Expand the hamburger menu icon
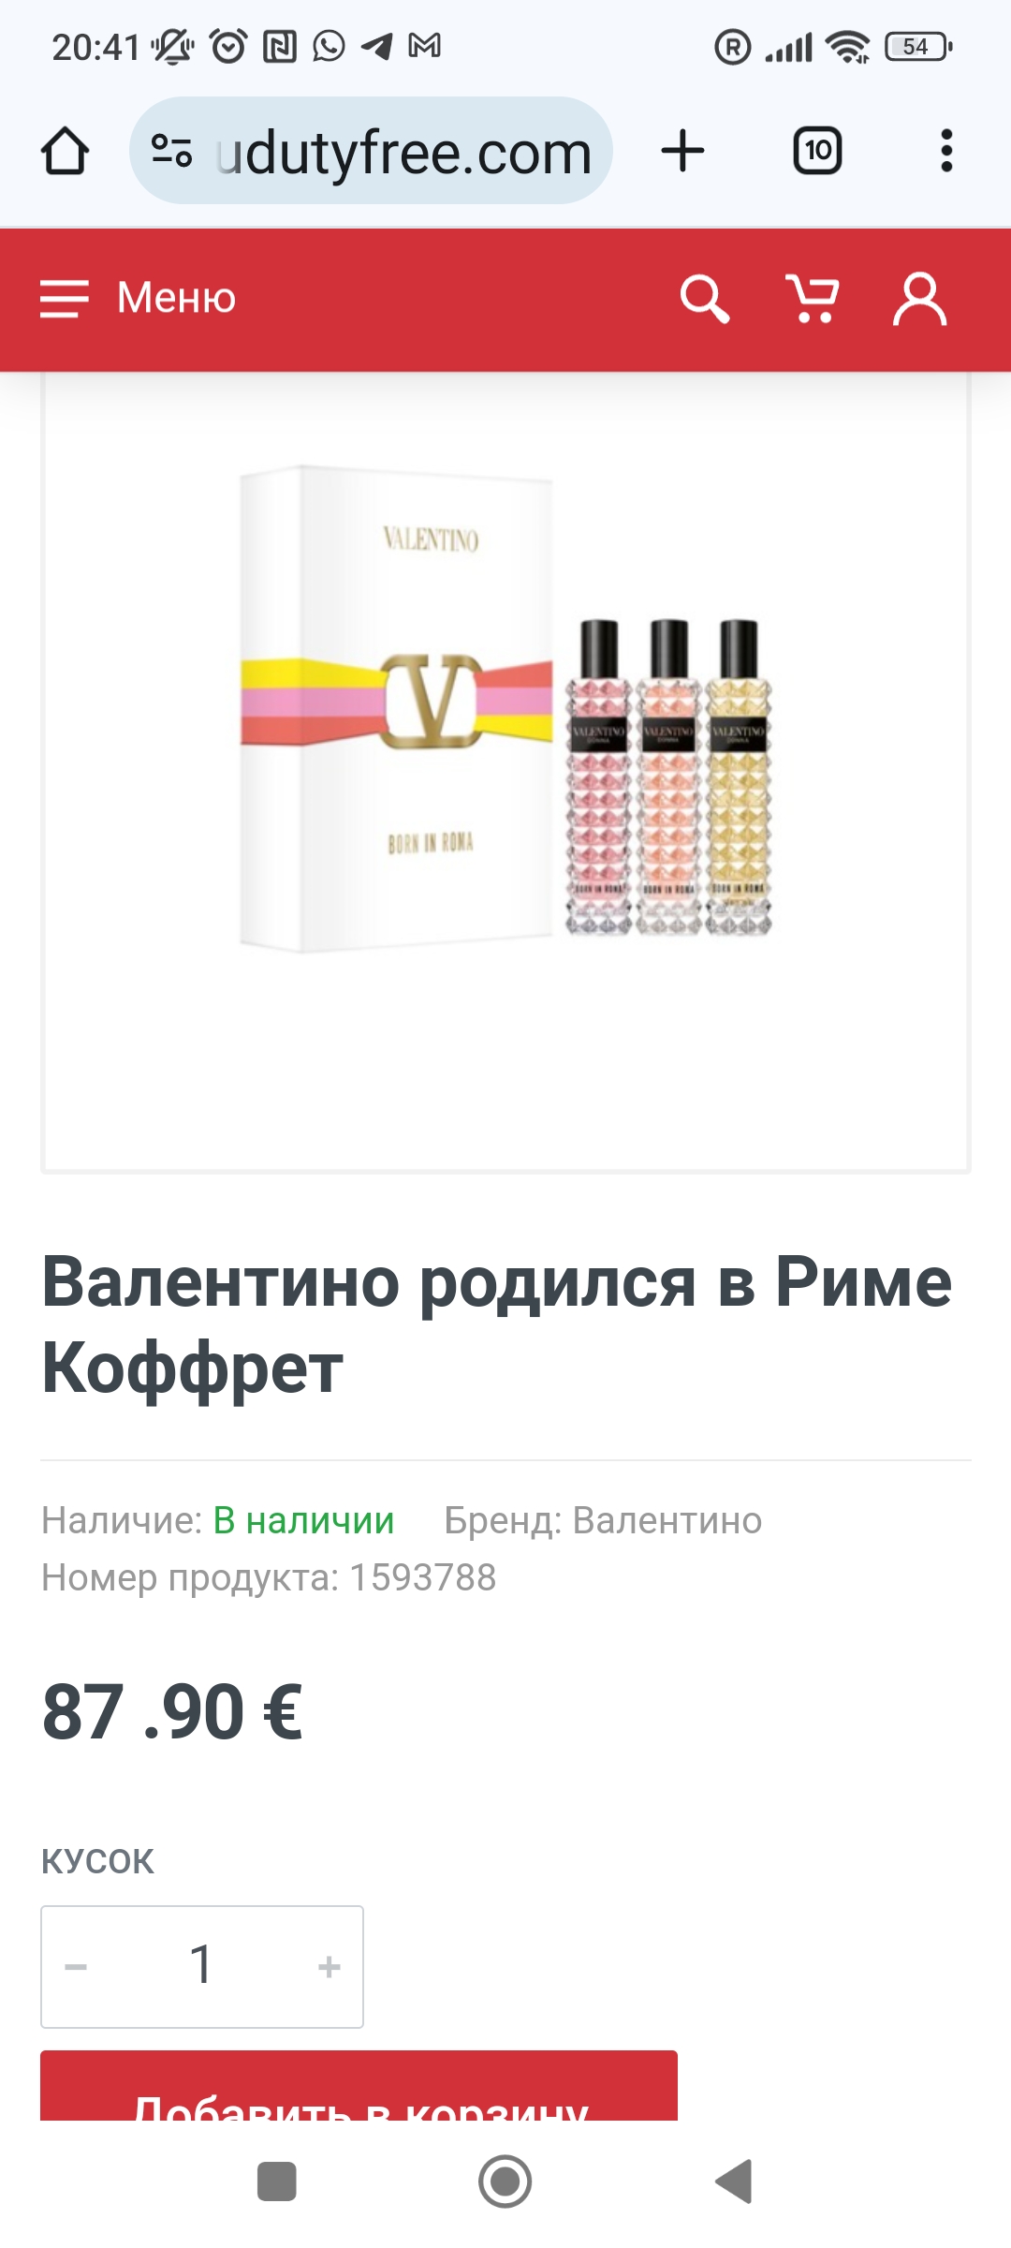 pyautogui.click(x=65, y=299)
